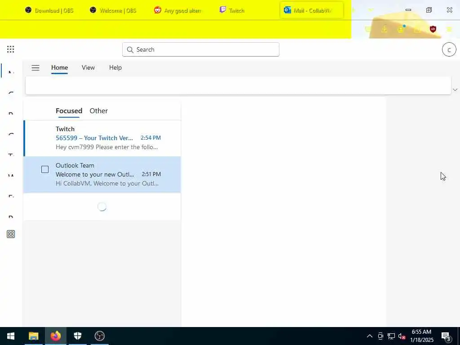This screenshot has height=345, width=460.
Task: Open the notification center icon
Action: (446, 336)
